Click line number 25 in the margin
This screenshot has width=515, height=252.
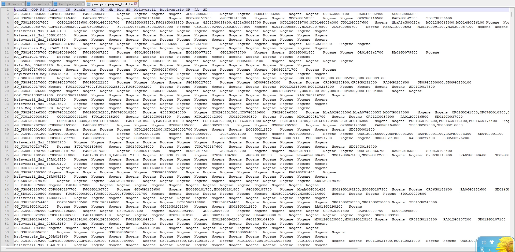point(7,112)
